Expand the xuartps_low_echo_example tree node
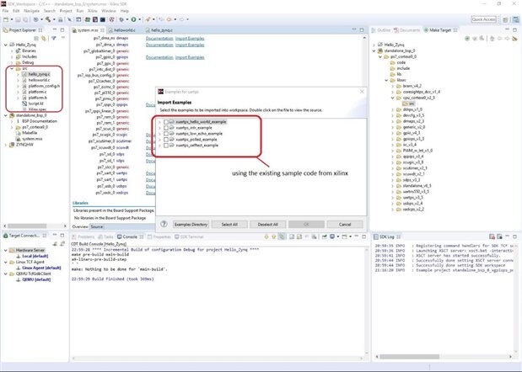 [160, 134]
